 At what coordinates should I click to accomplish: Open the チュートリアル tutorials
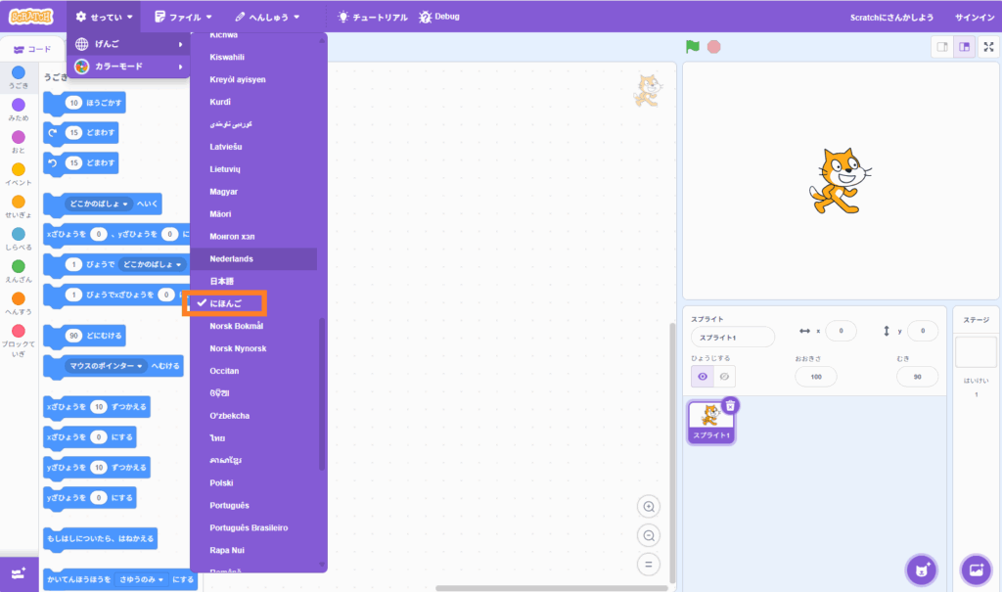click(373, 17)
